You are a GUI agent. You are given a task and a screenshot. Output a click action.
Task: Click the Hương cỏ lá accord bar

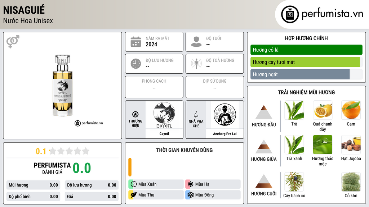(306, 50)
